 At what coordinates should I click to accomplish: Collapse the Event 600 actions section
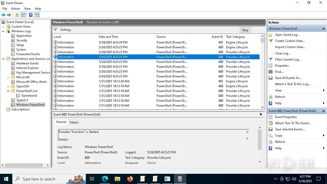pos(323,111)
